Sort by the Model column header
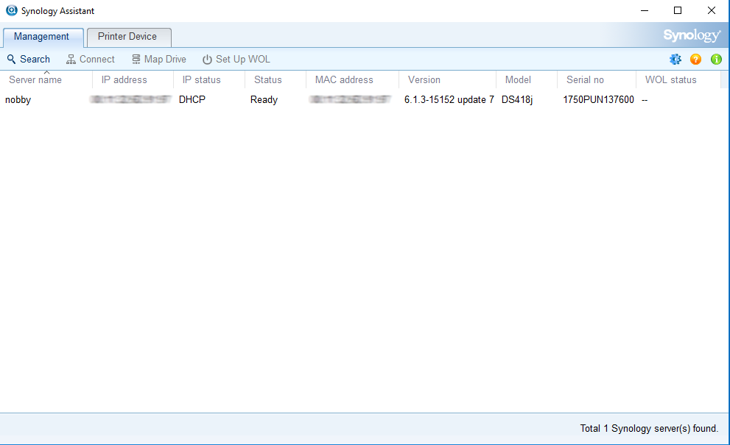 click(x=527, y=79)
